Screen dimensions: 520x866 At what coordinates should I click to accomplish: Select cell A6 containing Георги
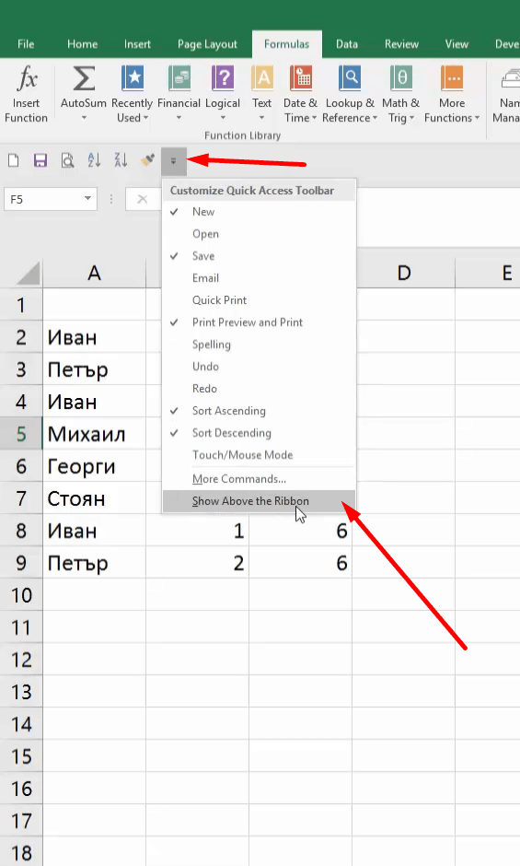(95, 466)
